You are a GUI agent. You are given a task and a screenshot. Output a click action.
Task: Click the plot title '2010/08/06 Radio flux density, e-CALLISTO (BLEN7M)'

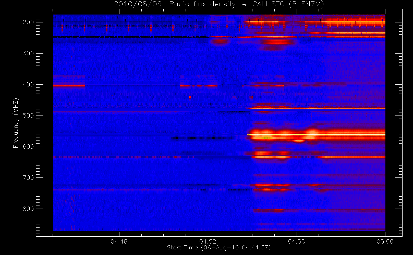pos(219,4)
